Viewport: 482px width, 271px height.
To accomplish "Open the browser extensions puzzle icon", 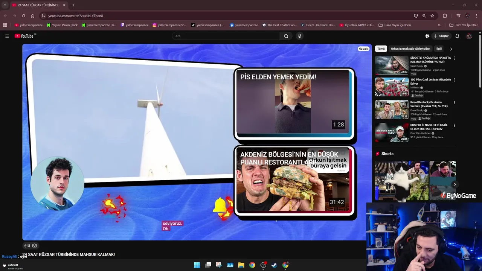I will pyautogui.click(x=445, y=16).
